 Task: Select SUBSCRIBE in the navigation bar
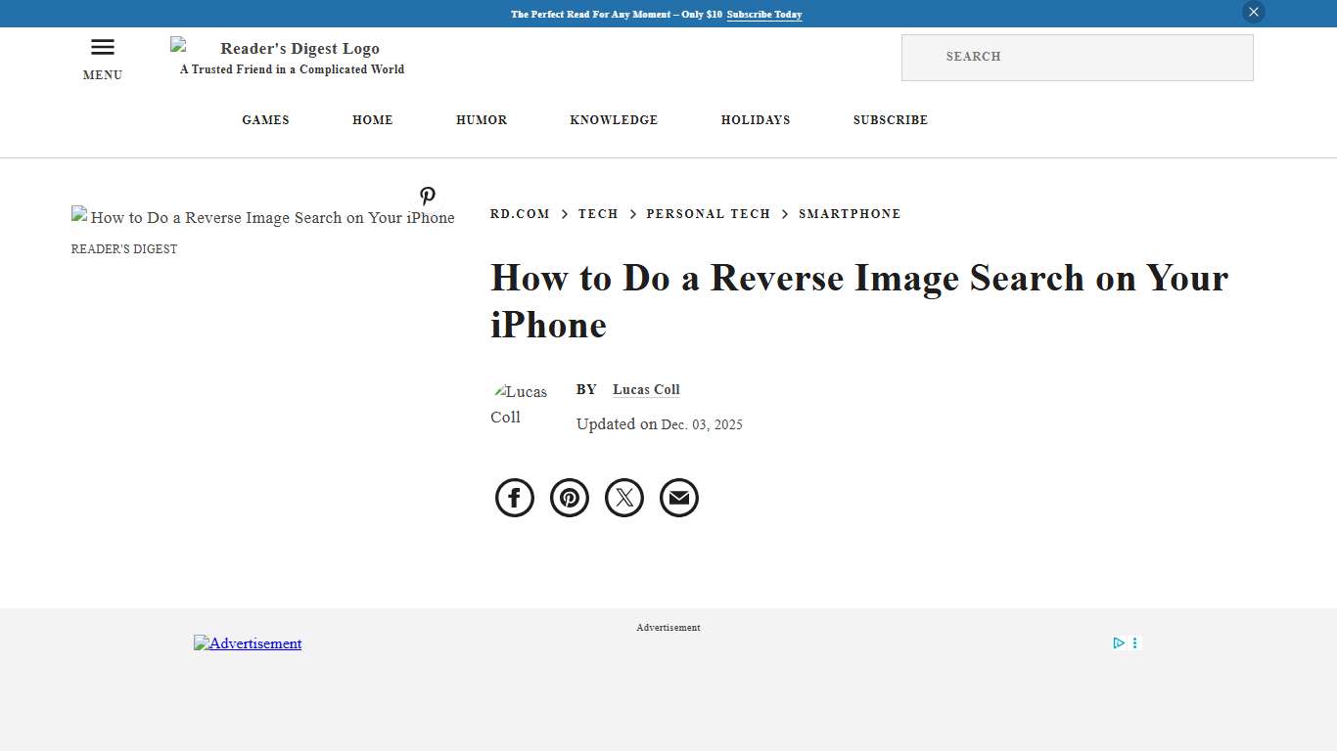coord(890,119)
